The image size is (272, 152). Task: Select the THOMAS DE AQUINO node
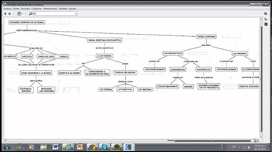pos(125,73)
